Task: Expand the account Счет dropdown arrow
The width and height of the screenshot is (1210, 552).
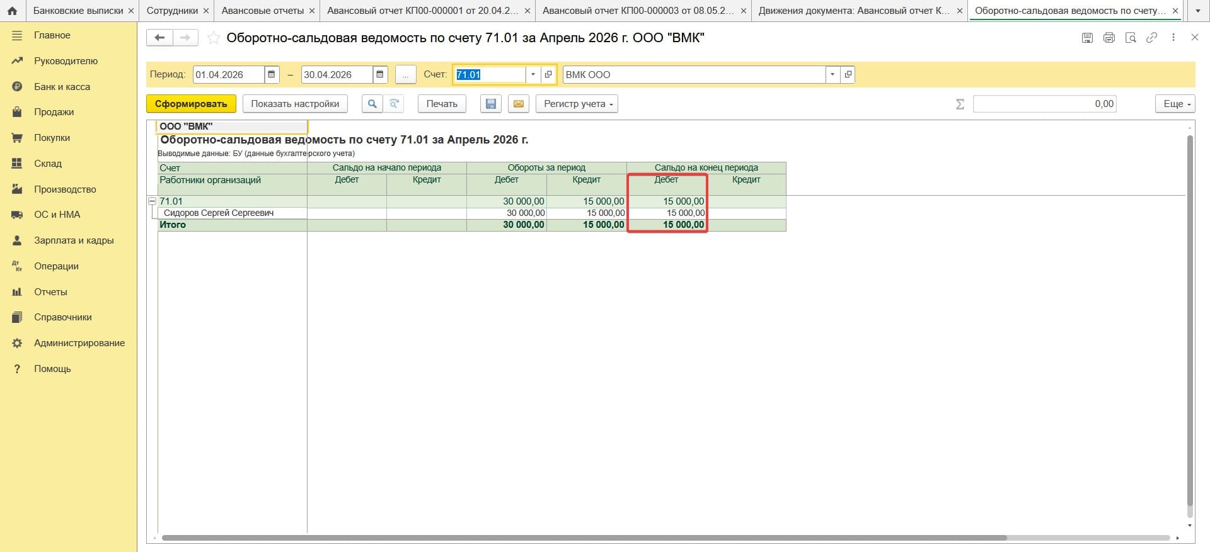Action: point(533,74)
